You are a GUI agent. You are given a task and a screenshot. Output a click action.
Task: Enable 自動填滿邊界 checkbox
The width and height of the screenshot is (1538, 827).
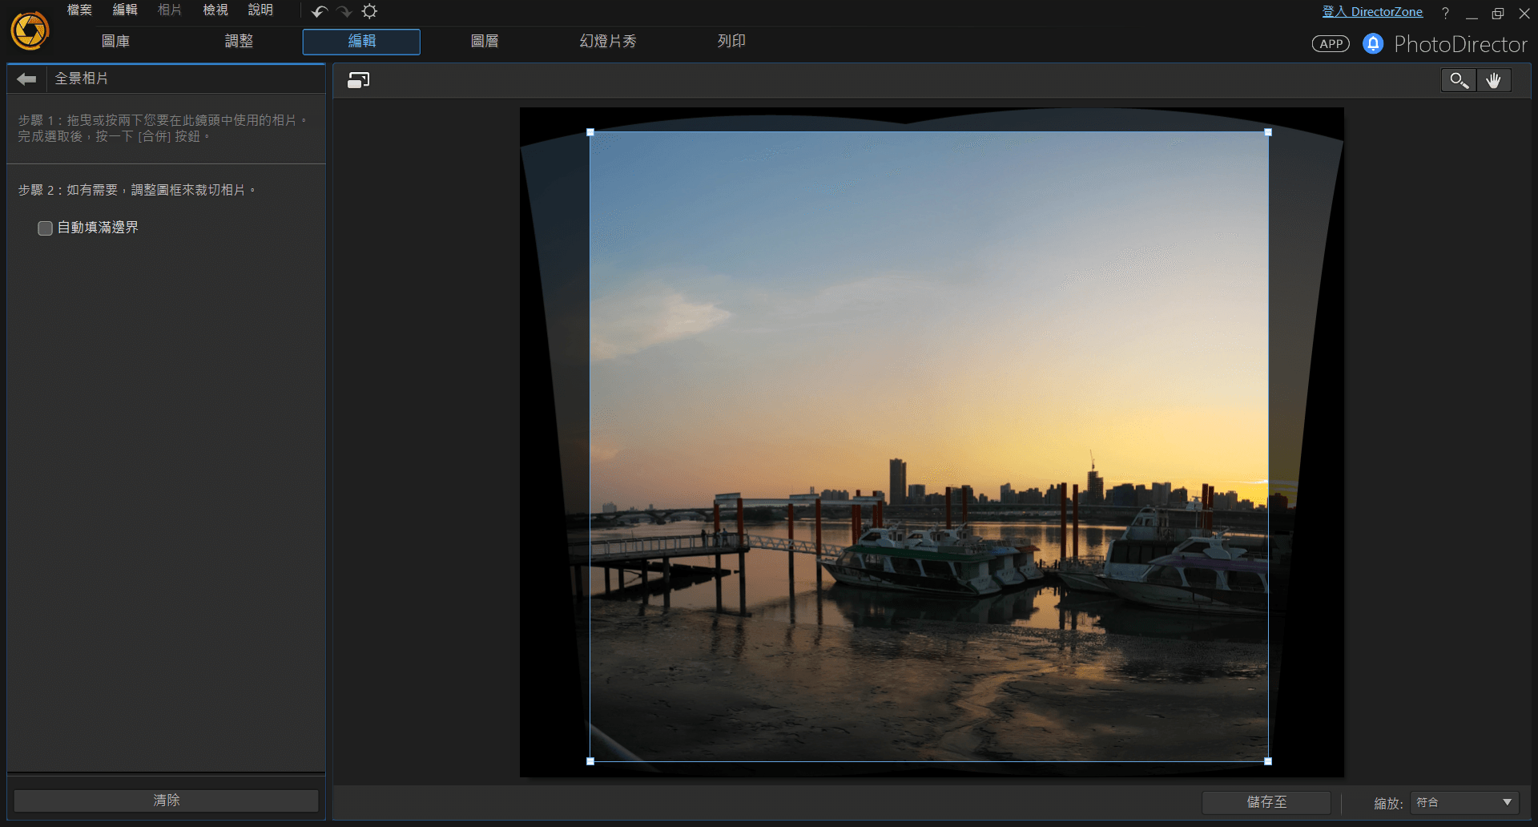coord(46,228)
